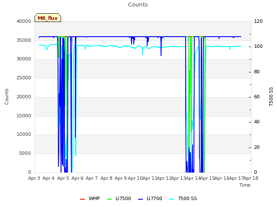Click the 20000 left axis tick label

(24, 97)
